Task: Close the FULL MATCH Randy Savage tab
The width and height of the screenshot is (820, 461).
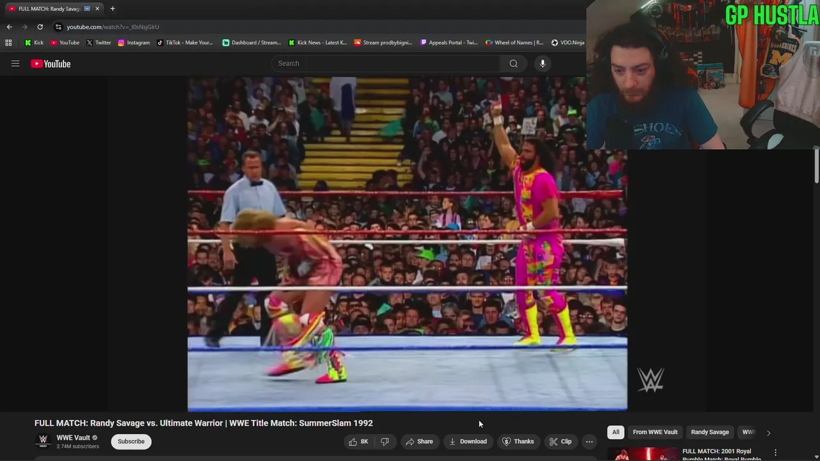Action: point(97,9)
